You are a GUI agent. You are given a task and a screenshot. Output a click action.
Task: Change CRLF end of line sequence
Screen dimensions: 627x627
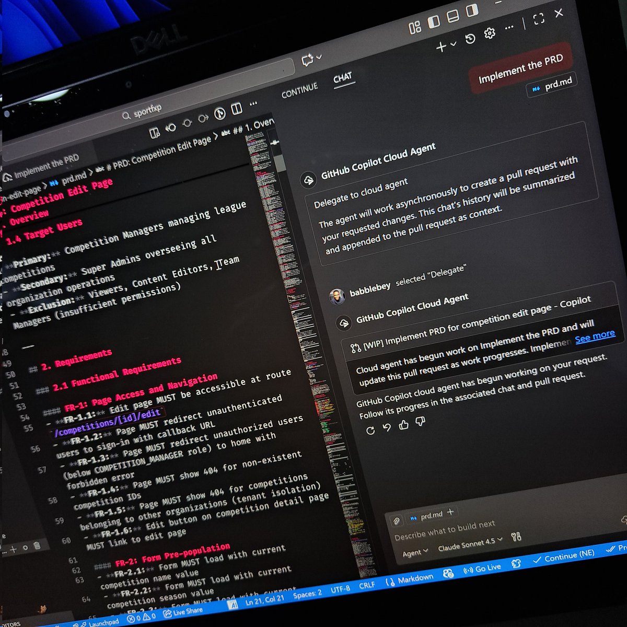click(x=367, y=585)
